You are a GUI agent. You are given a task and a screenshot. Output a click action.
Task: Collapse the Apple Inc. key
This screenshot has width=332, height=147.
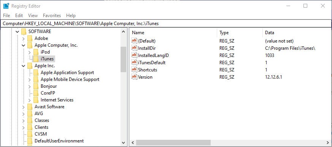tap(24, 66)
